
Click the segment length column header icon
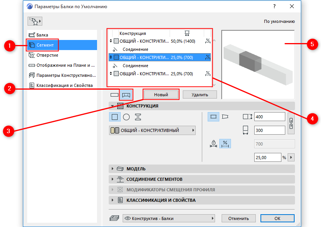pyautogui.click(x=187, y=33)
